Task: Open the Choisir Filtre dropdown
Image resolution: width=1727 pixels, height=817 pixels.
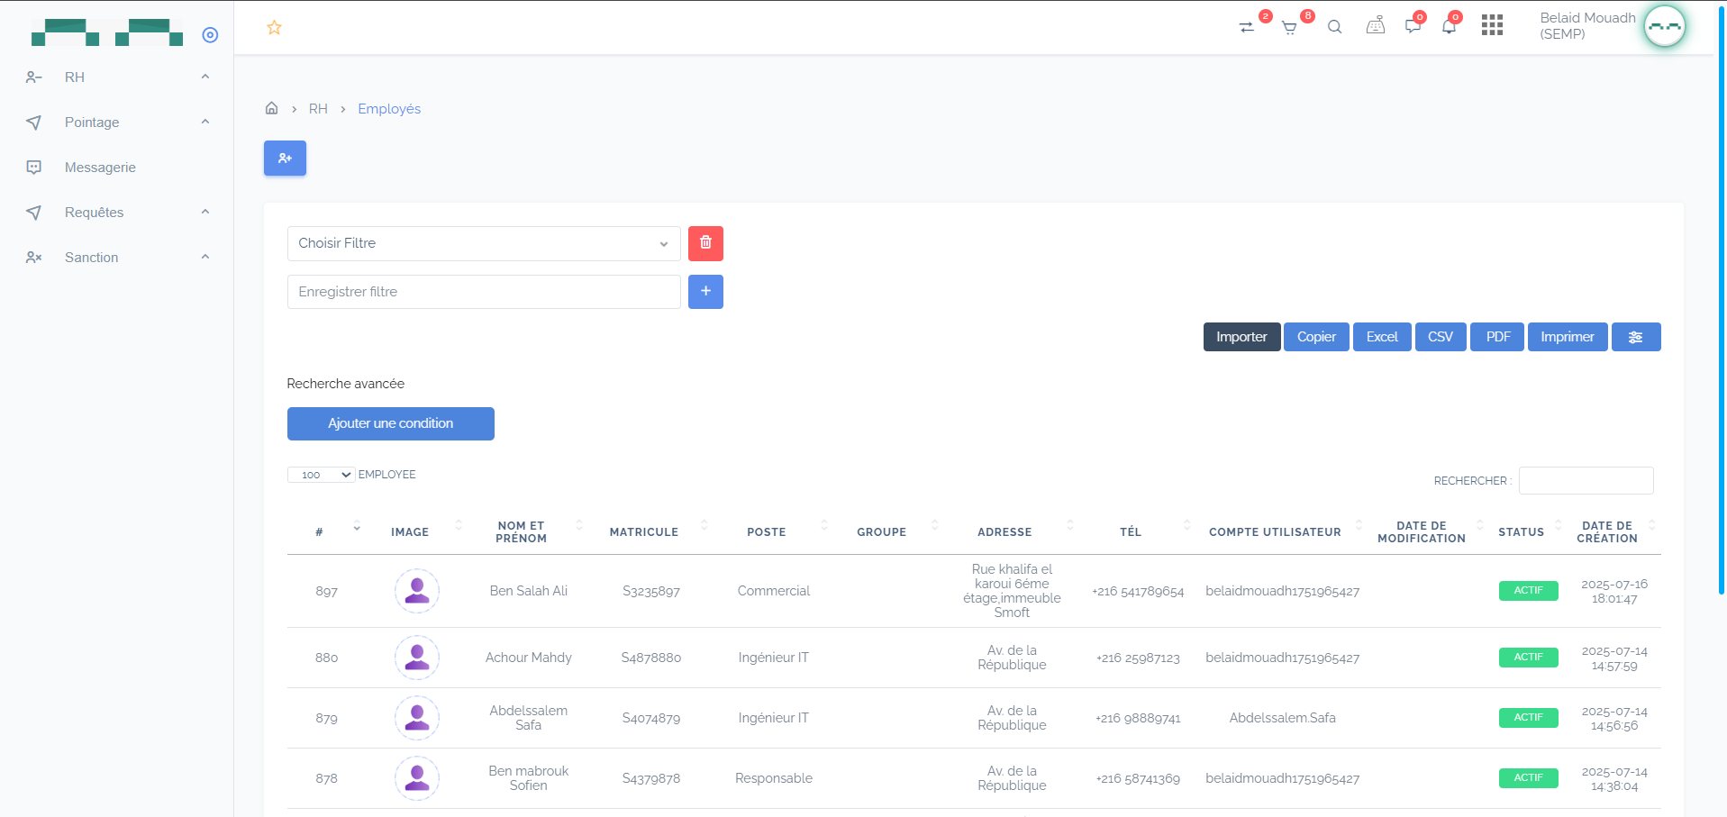Action: 484,243
